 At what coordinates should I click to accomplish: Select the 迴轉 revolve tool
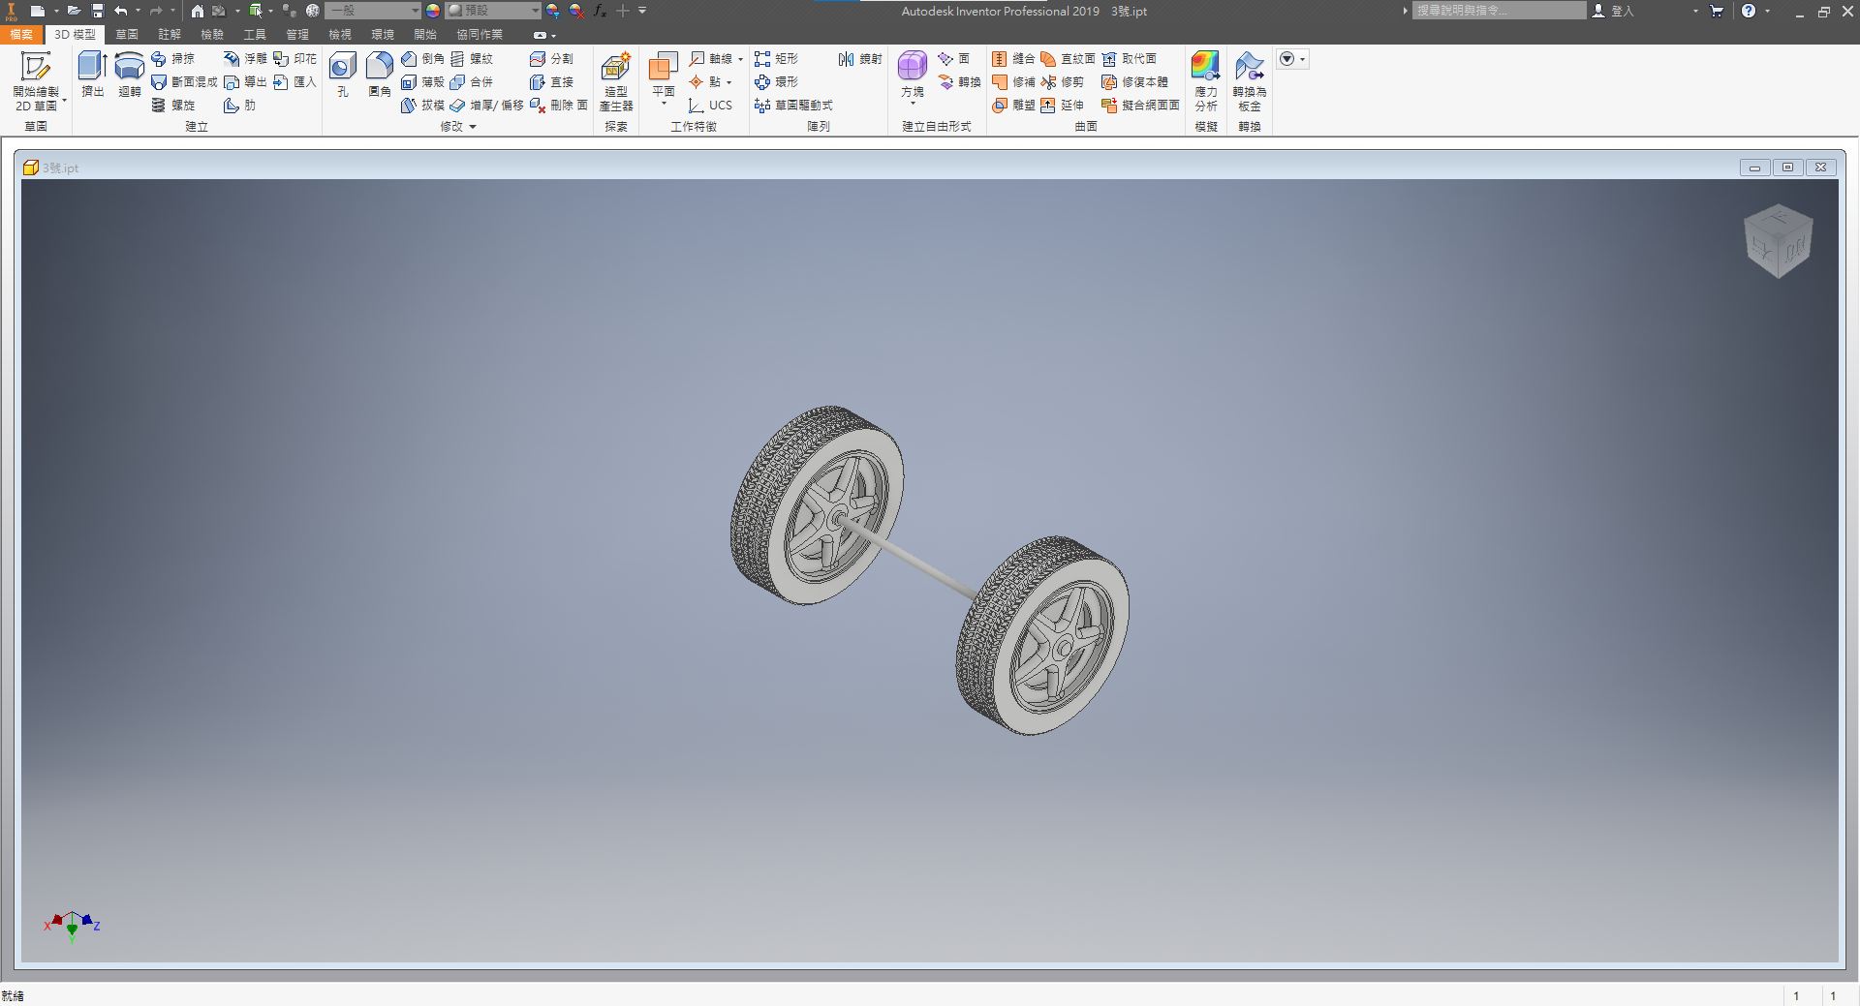pos(129,75)
